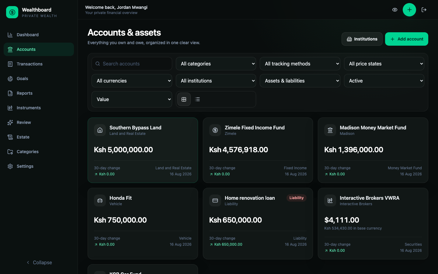
Task: Click the round green plus button
Action: coord(409,10)
